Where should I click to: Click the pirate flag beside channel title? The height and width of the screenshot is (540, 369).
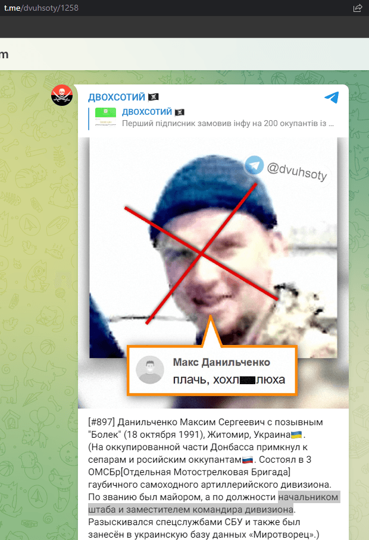pos(154,97)
